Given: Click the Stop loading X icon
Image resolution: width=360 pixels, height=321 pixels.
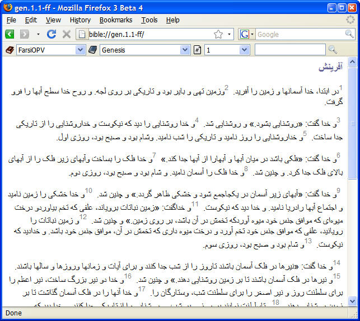Looking at the screenshot, I should click(67, 35).
